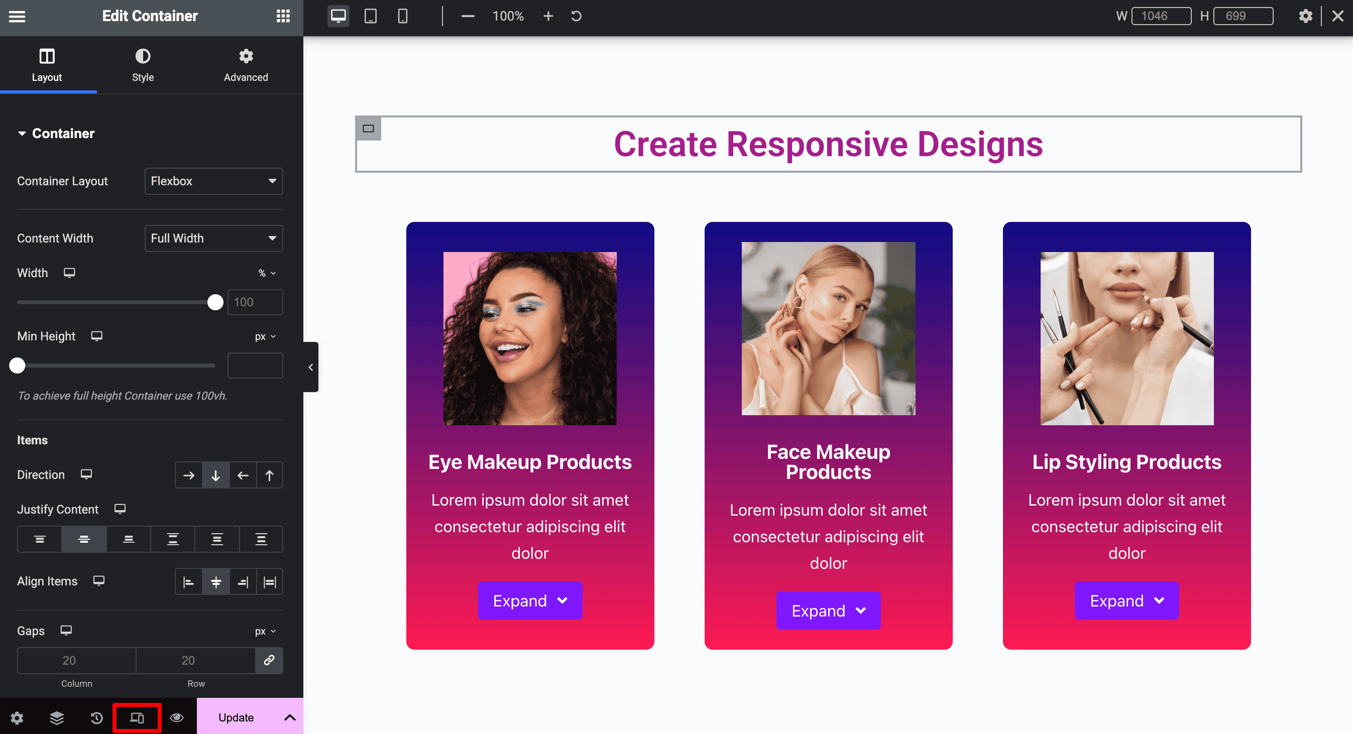This screenshot has height=734, width=1353.
Task: Close responsive mode with the X icon
Action: coord(1337,16)
